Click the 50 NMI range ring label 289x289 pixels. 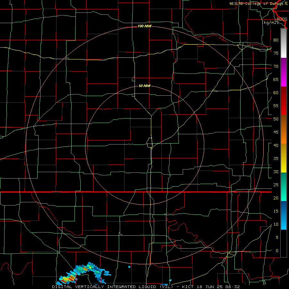tap(144, 86)
